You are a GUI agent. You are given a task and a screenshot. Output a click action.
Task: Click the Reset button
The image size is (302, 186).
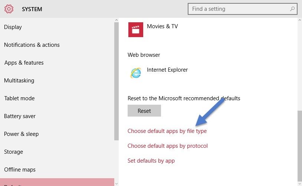click(x=144, y=111)
